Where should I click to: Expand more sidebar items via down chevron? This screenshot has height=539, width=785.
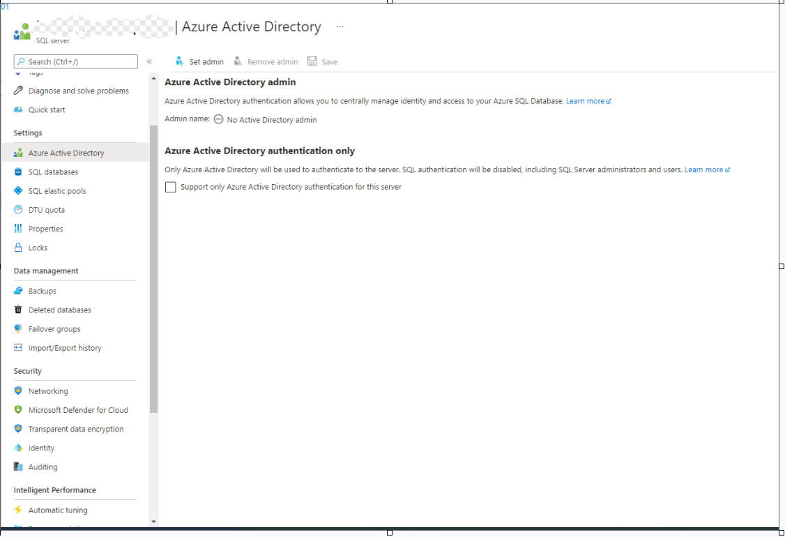coord(153,521)
